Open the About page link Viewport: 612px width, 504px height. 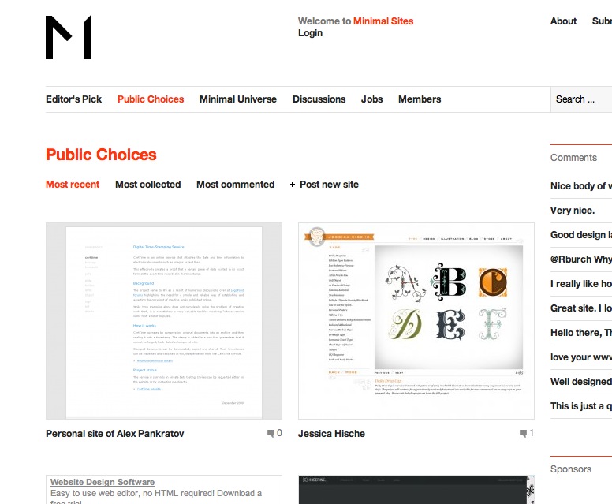(x=563, y=21)
